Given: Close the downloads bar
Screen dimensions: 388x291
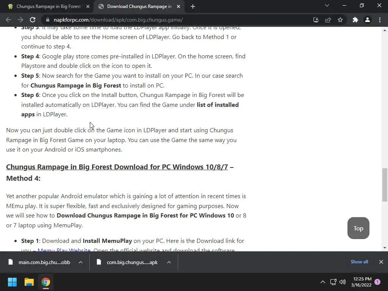Looking at the screenshot, I should 381,262.
